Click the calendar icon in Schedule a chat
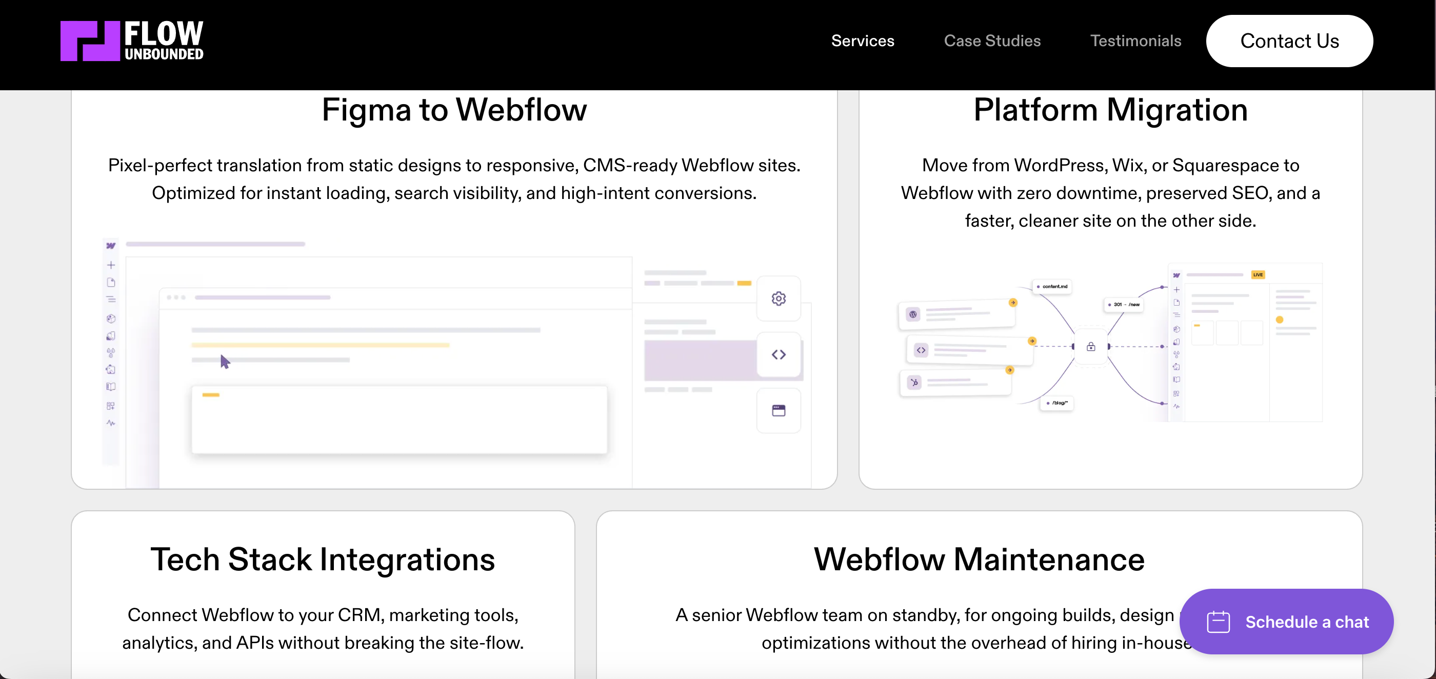 click(x=1218, y=622)
